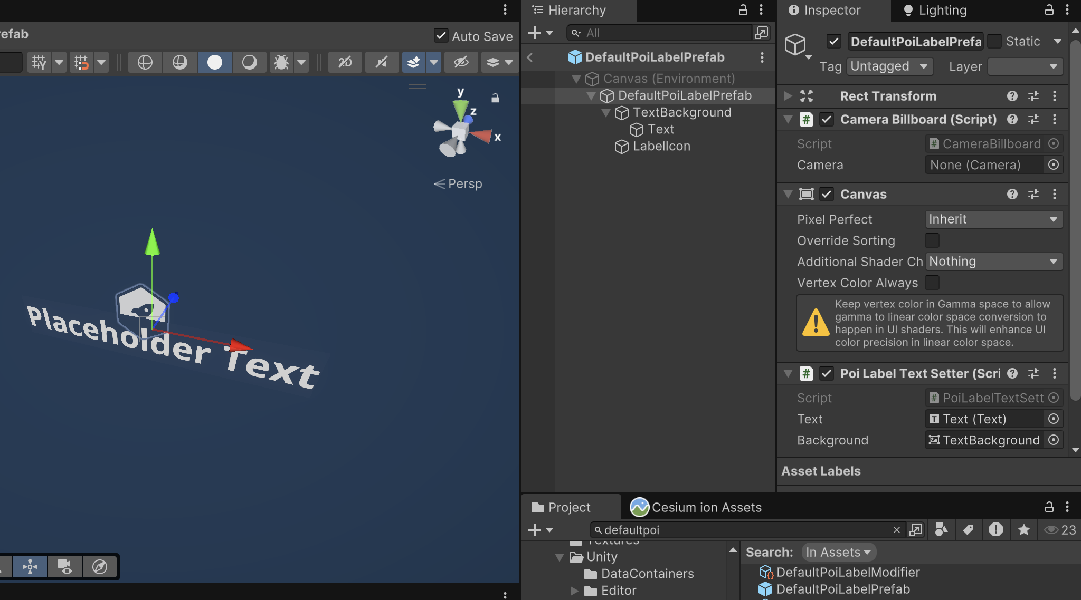Screen dimensions: 1081x600
Task: Disable Camera Billboard script checkbox
Action: pyautogui.click(x=827, y=120)
